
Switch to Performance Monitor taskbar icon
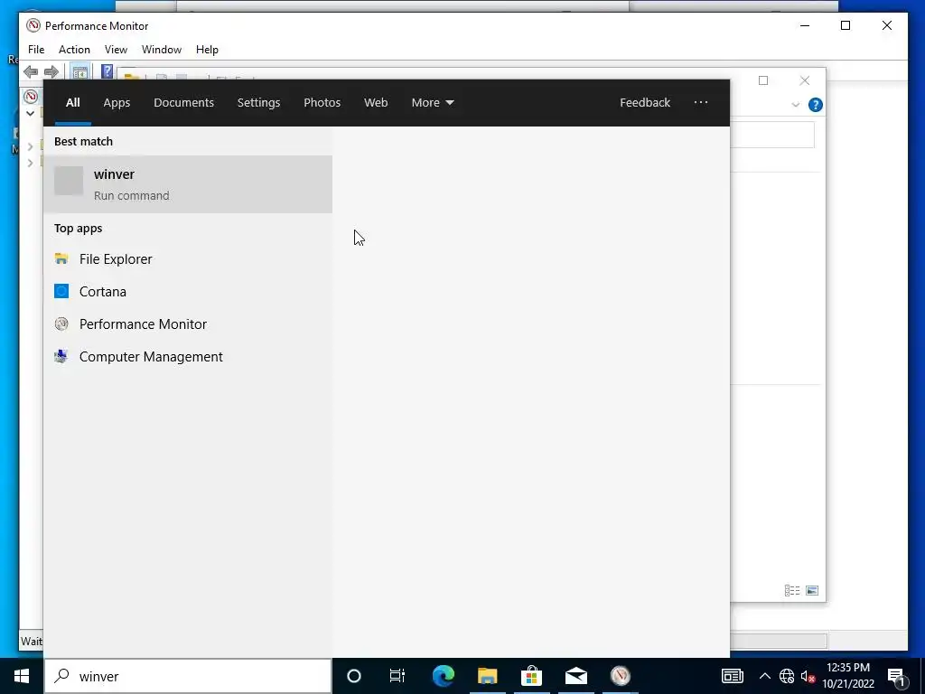pos(620,676)
